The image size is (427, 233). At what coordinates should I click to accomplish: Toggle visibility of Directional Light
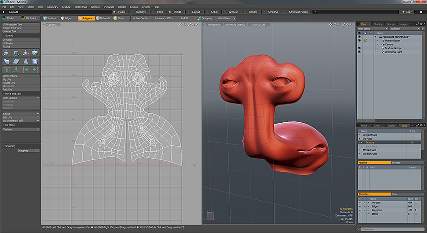pyautogui.click(x=359, y=52)
